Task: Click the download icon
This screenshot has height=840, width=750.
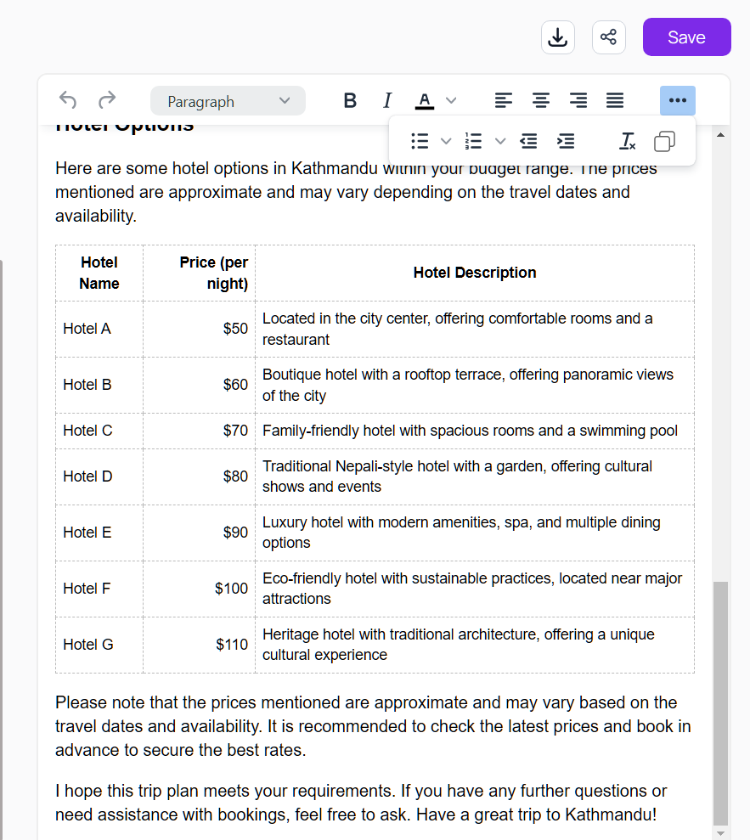Action: tap(557, 37)
